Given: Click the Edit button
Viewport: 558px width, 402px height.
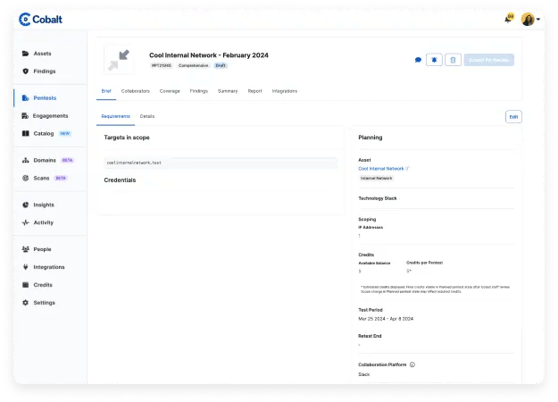Looking at the screenshot, I should point(512,117).
